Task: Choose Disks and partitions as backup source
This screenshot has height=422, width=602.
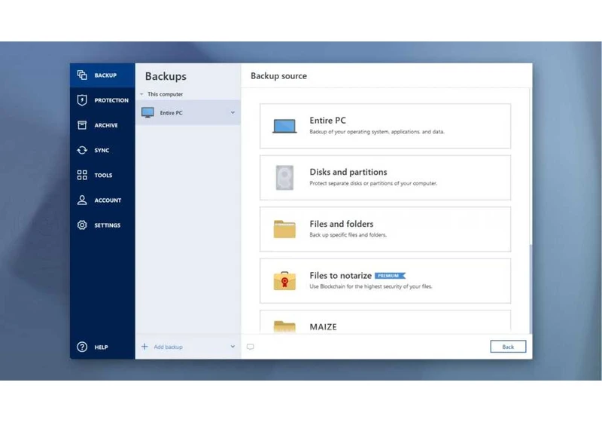Action: click(x=385, y=178)
